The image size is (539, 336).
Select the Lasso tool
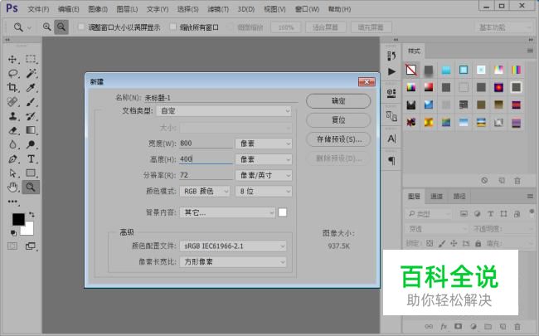click(x=12, y=73)
